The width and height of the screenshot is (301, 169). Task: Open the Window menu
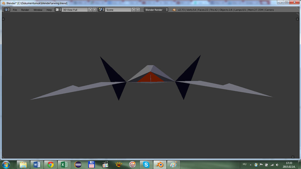point(38,10)
